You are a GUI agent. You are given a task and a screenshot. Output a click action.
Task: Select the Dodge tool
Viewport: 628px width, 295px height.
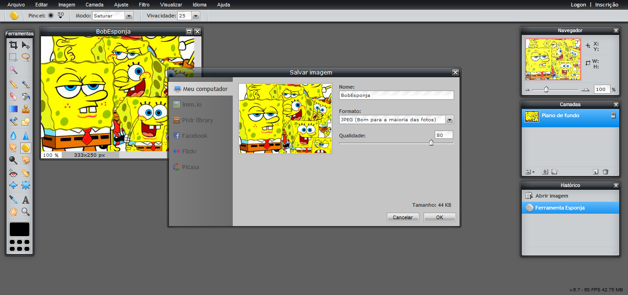pos(13,160)
